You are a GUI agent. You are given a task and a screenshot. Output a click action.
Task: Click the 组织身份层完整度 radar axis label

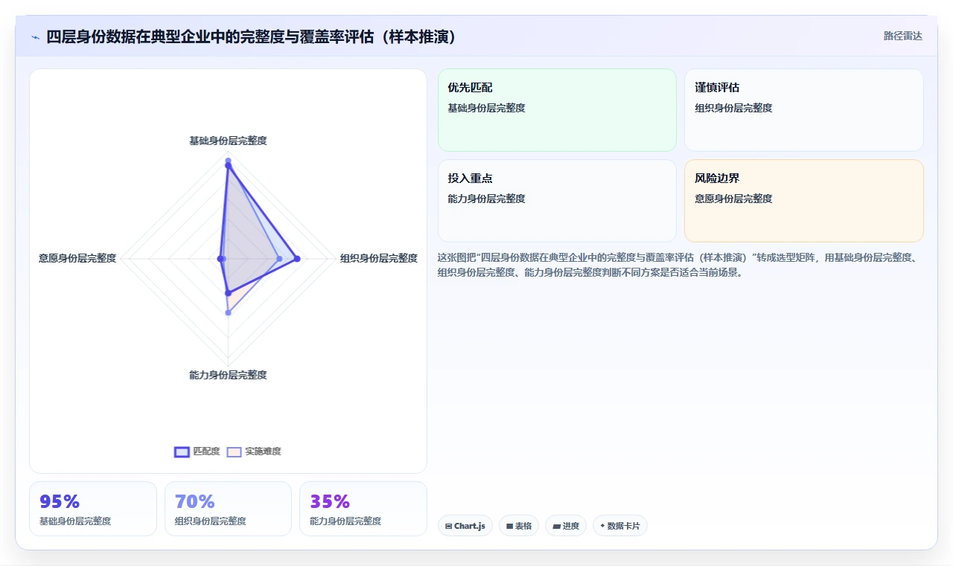(379, 258)
